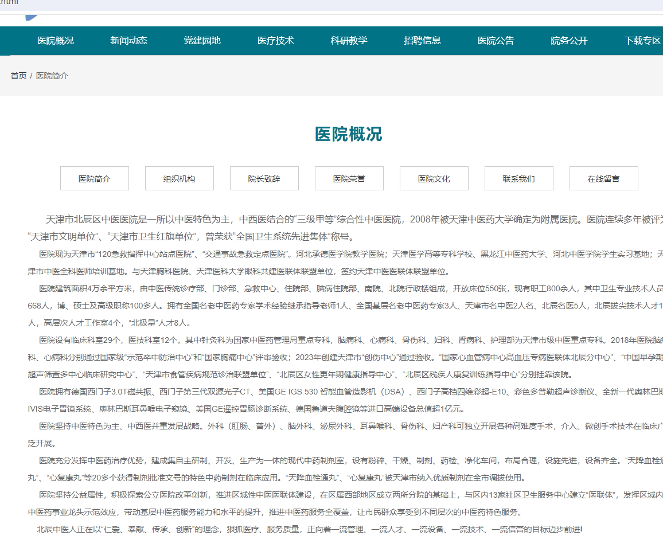The image size is (663, 551).
Task: View the 医院荣誉 tab
Action: click(x=349, y=178)
